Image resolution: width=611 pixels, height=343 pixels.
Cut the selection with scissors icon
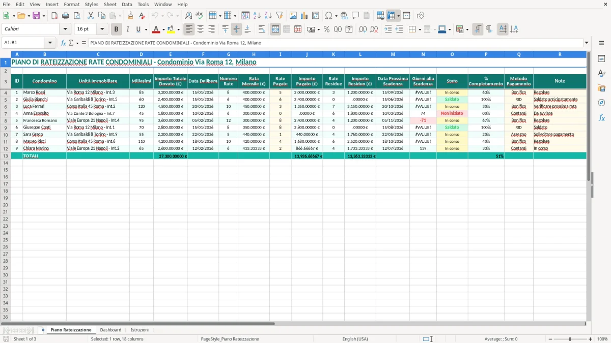pos(91,16)
